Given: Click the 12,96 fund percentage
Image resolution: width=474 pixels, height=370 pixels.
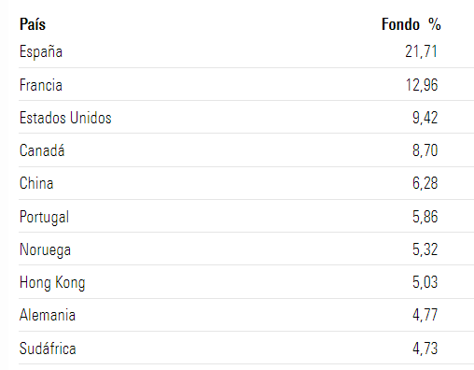Looking at the screenshot, I should coord(422,85).
